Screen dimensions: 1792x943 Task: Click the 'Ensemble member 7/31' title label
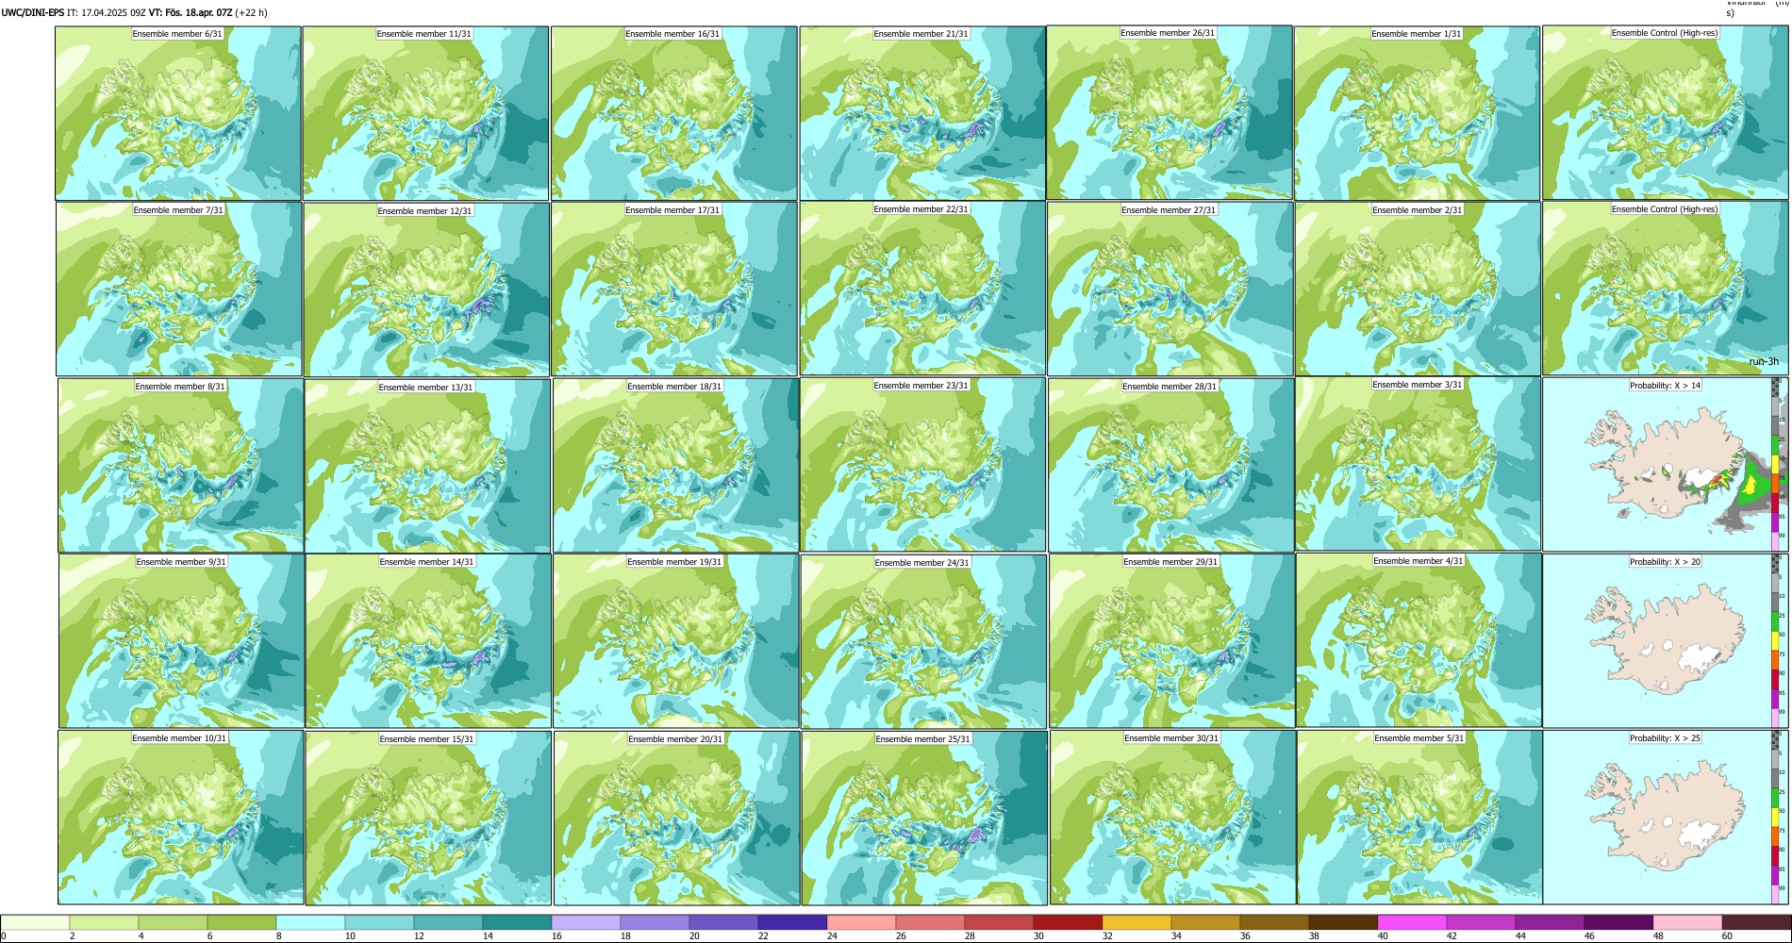point(178,210)
